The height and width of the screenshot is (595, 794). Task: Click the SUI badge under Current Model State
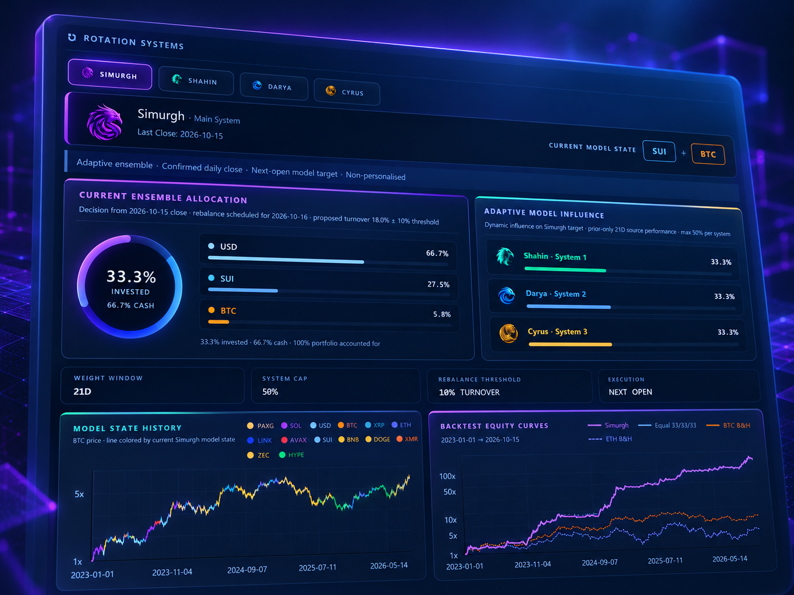(659, 151)
